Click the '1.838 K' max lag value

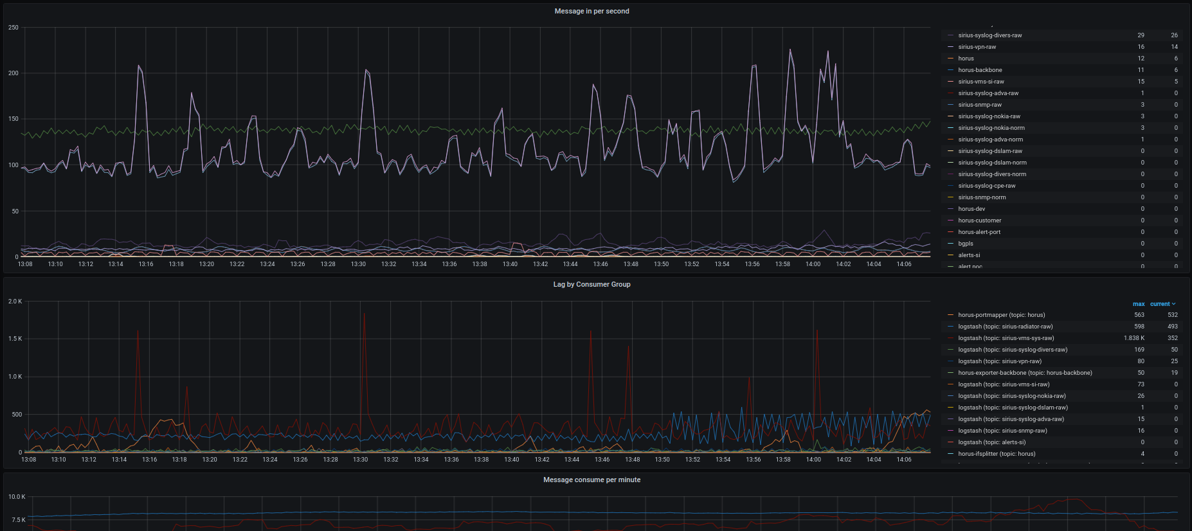(1134, 338)
